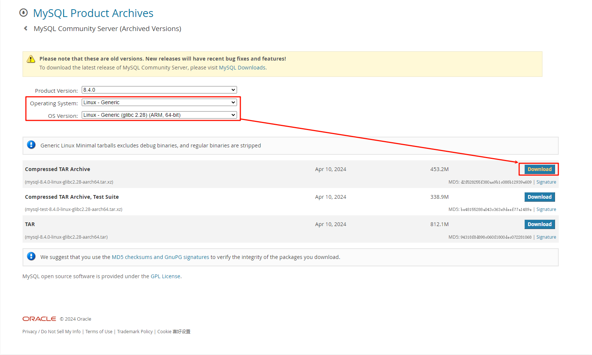Download the Compressed TAR Archive, Test Suite
Screen dimensions: 592x355
click(x=539, y=197)
